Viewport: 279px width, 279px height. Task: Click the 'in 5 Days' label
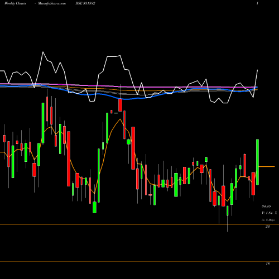tap(268, 220)
